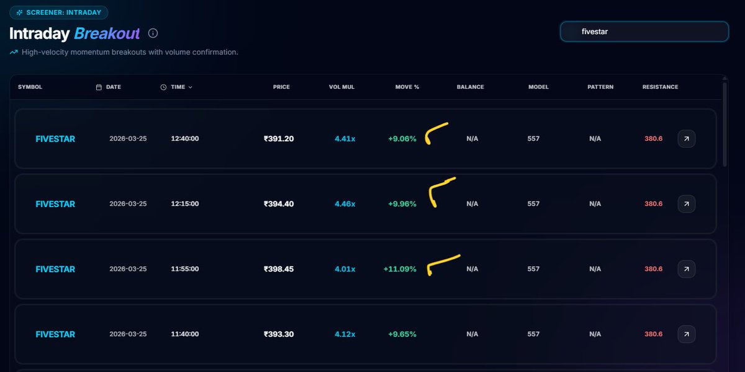The height and width of the screenshot is (372, 745).
Task: Select FIVESTAR in the 11:55:00 row
Action: pyautogui.click(x=55, y=268)
